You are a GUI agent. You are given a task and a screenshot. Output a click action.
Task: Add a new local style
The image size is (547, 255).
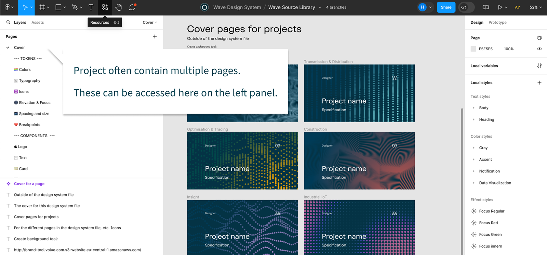[539, 82]
